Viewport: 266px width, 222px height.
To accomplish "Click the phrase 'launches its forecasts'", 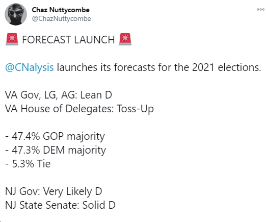I will pyautogui.click(x=106, y=67).
